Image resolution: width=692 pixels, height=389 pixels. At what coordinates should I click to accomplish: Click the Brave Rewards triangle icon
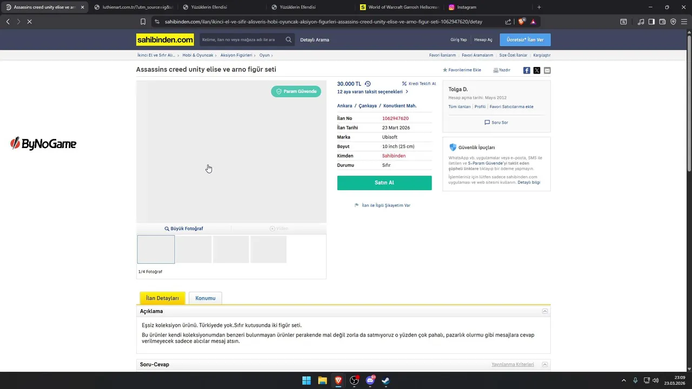click(533, 22)
